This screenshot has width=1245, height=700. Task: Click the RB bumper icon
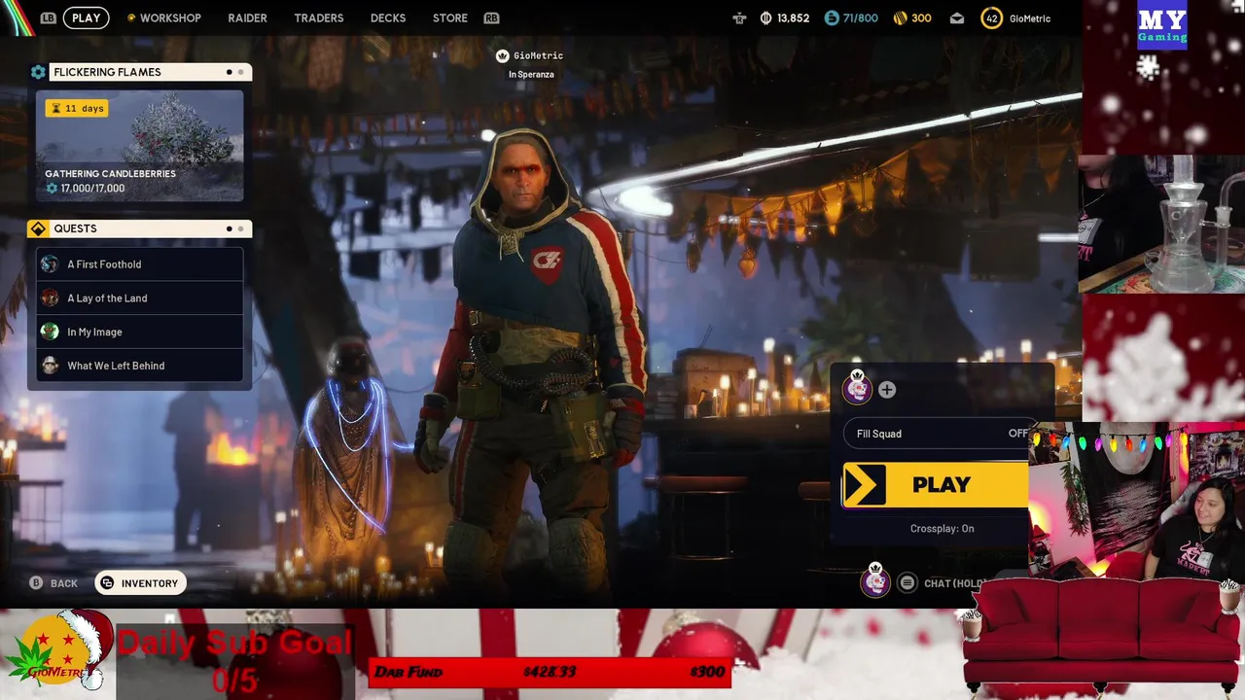click(491, 17)
